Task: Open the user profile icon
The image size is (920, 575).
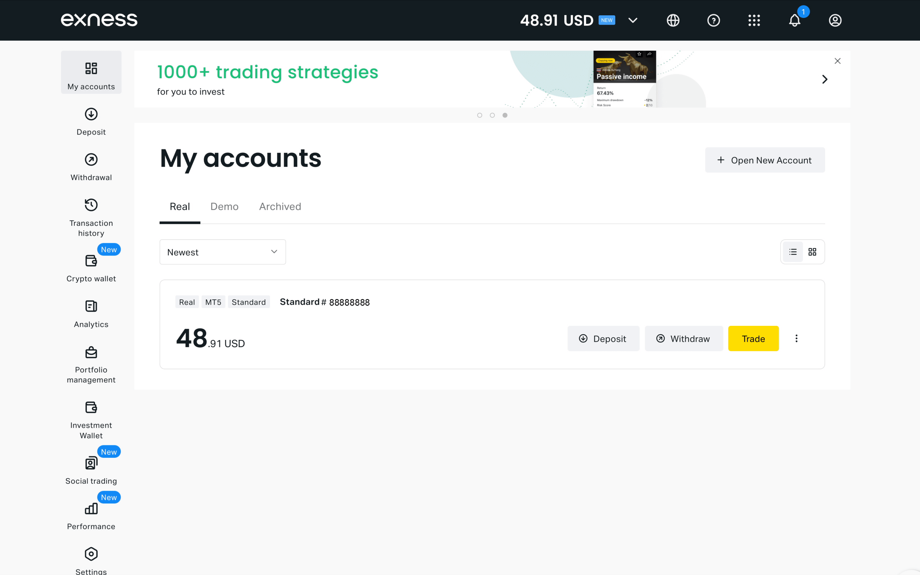Action: [835, 20]
